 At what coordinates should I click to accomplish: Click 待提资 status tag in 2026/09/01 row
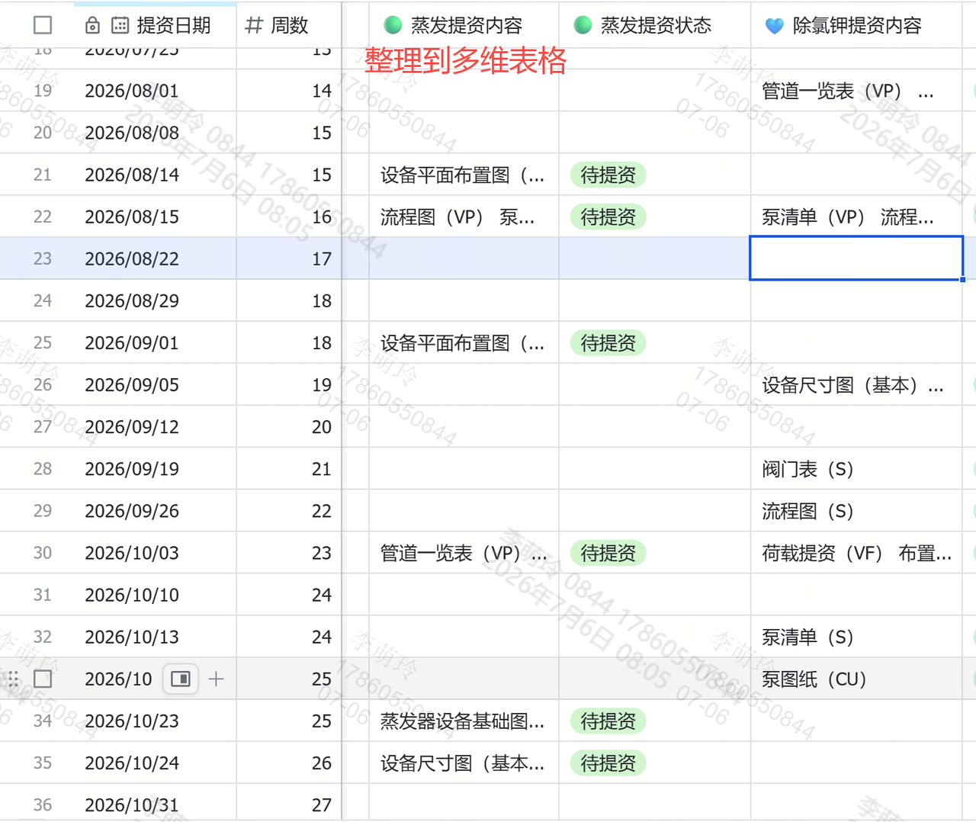(608, 342)
